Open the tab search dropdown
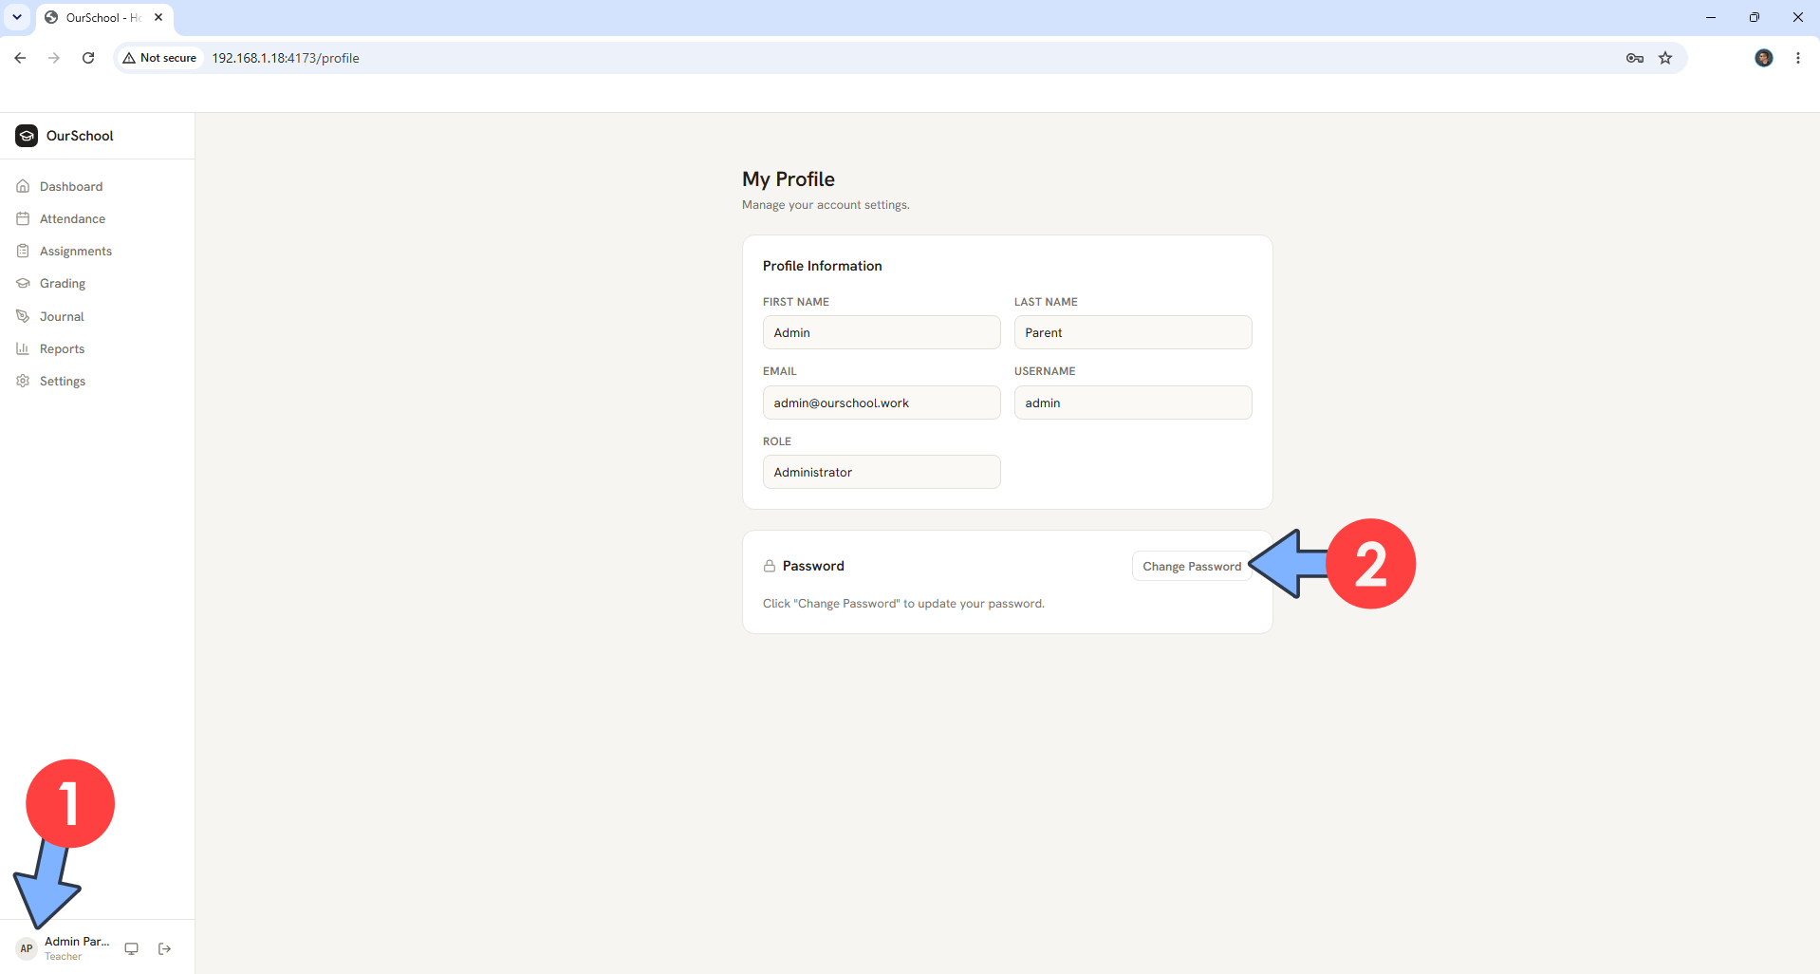 tap(17, 17)
